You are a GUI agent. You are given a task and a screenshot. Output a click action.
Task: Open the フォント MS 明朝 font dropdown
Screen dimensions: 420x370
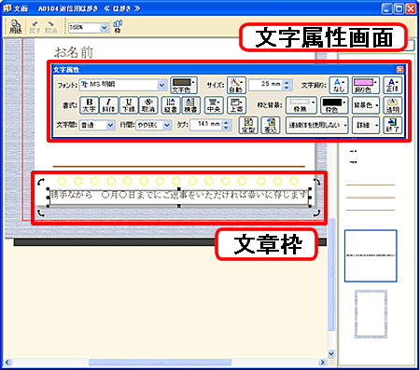[x=161, y=85]
